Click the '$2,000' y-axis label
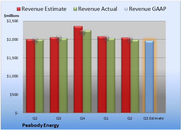 coord(12,39)
